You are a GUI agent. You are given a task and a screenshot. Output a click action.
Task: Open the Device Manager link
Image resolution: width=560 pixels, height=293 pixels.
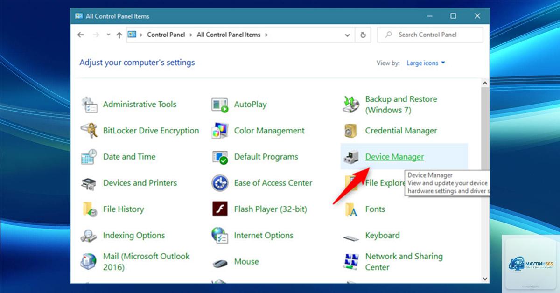coord(394,157)
